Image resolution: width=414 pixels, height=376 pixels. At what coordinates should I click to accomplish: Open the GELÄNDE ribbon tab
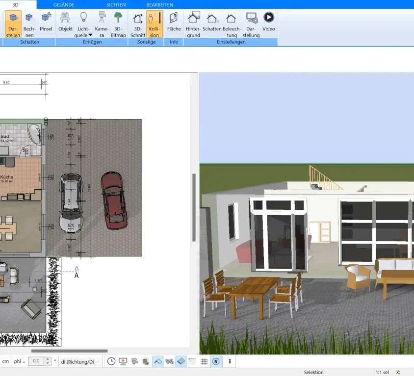(x=64, y=5)
